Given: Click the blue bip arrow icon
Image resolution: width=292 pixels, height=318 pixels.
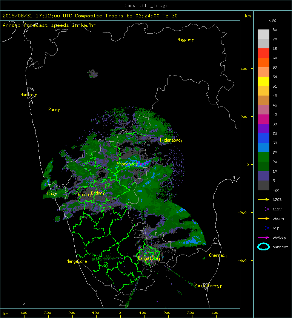Looking at the screenshot, I should 263,228.
